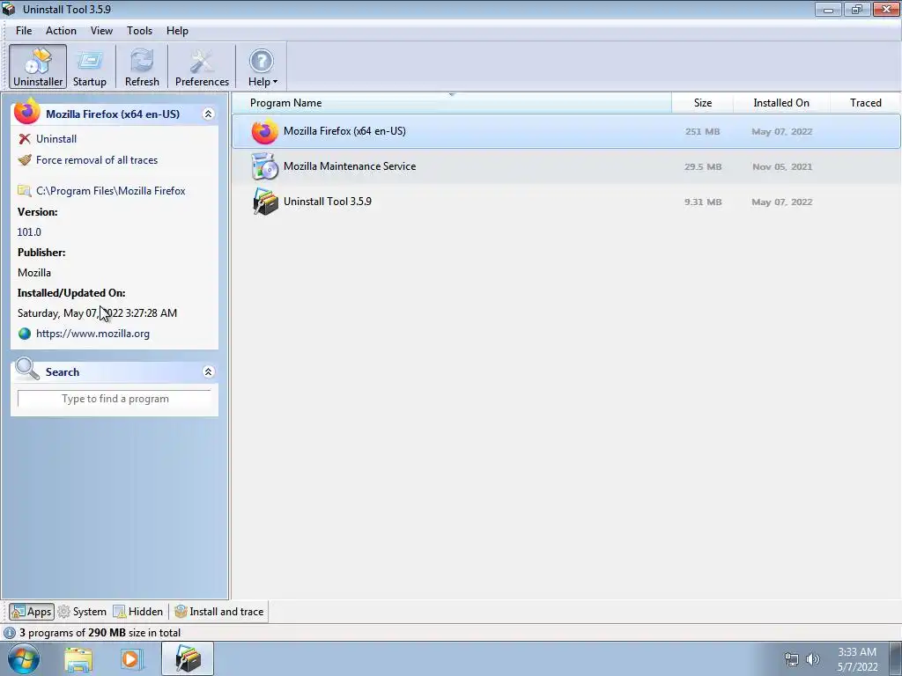Screen dimensions: 902x676
Task: Open Preferences from the toolbar
Action: tap(202, 67)
